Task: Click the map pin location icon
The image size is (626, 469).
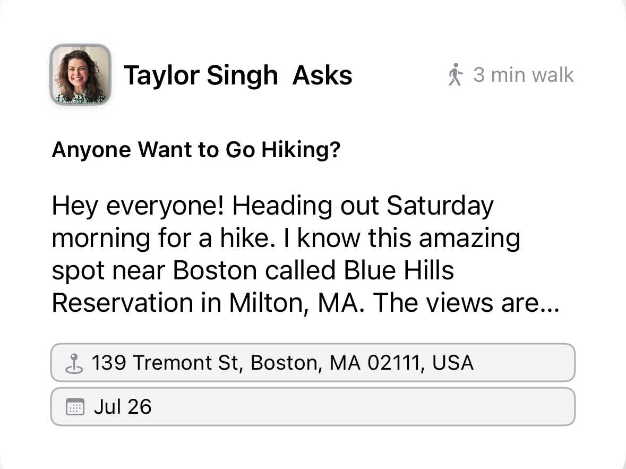Action: (x=74, y=363)
